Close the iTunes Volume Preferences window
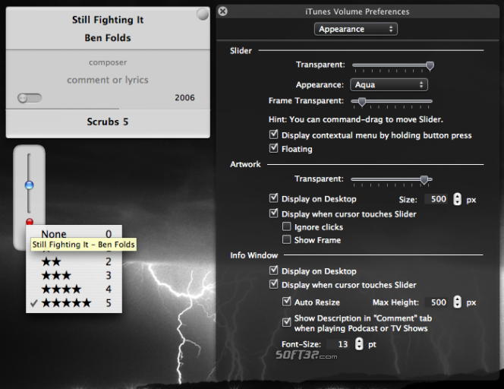The height and width of the screenshot is (389, 504). 222,11
